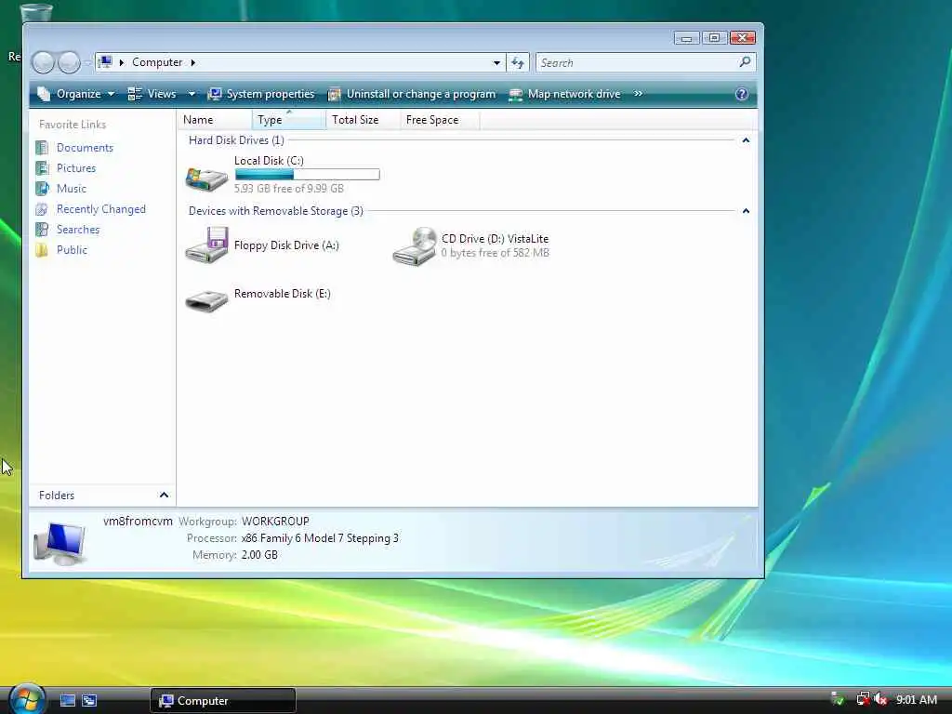Collapse the Hard Disk Drives group
Screen dimensions: 952x714
click(746, 141)
